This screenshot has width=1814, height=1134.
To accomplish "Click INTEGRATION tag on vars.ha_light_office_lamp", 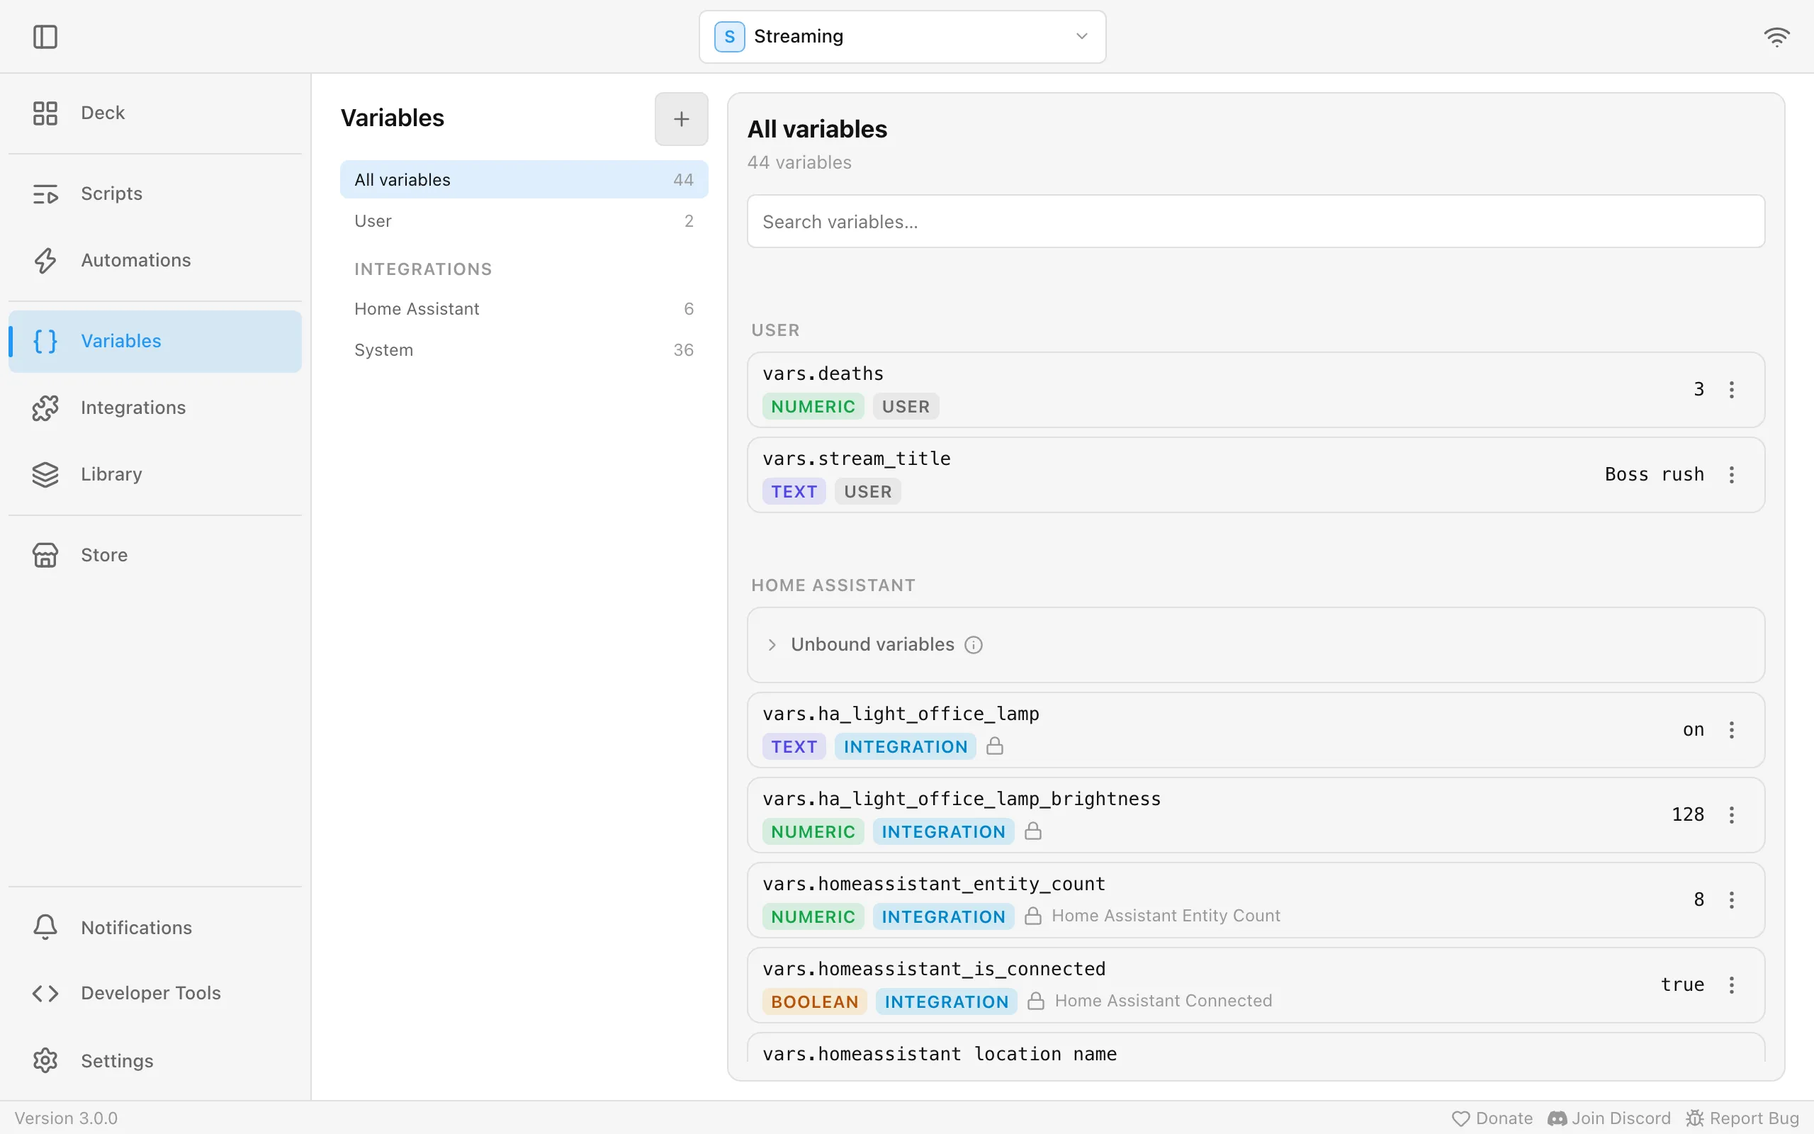I will 906,747.
